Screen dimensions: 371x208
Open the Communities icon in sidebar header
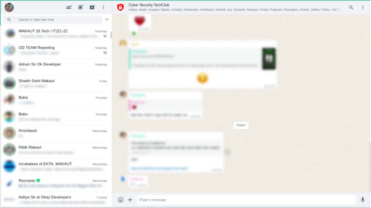coord(68,7)
